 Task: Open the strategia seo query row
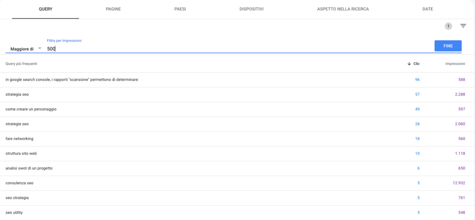(x=237, y=94)
